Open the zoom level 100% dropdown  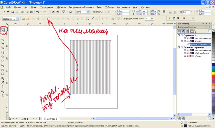coord(88,12)
